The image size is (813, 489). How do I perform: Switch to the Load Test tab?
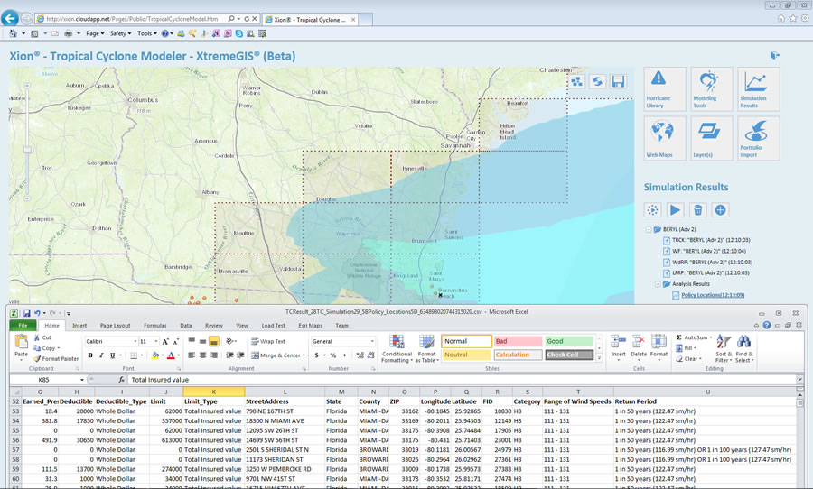coord(273,326)
